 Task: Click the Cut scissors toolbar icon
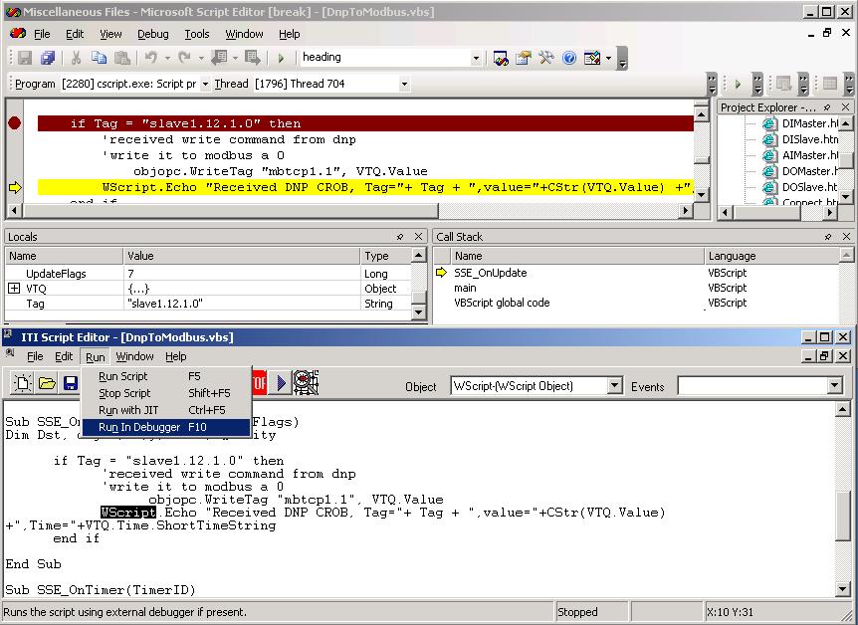76,58
